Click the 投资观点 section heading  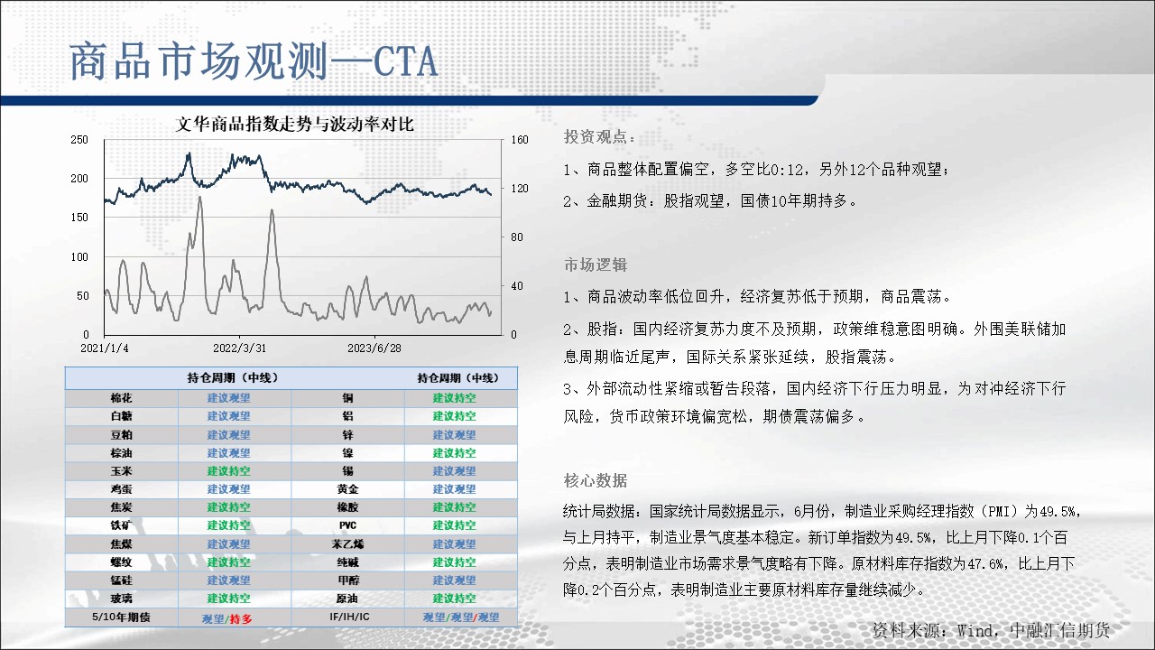(x=599, y=137)
